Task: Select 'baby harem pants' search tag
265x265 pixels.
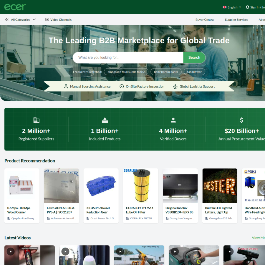Action: click(166, 72)
